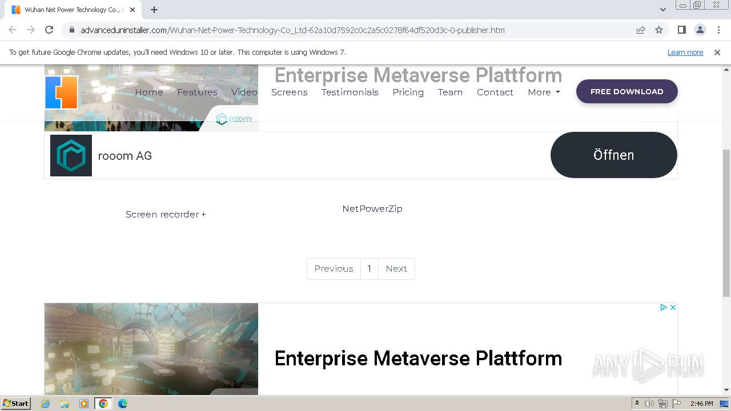Select page 1 in pagination
731x411 pixels.
(x=369, y=269)
